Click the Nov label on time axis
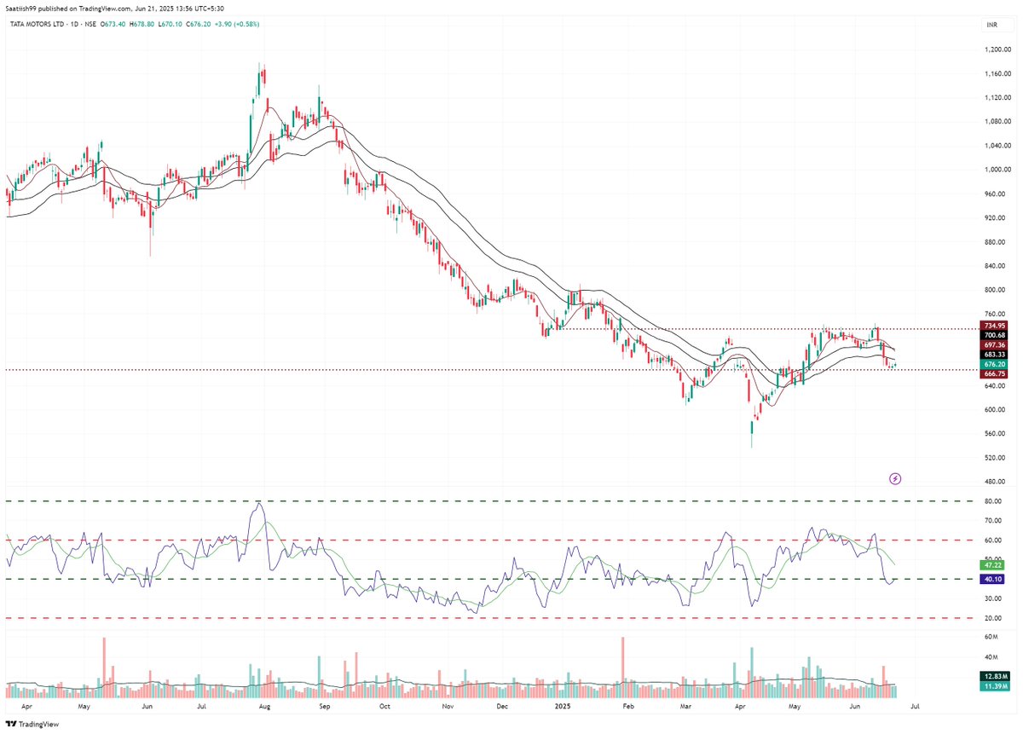The width and height of the screenshot is (1023, 734). tap(447, 707)
